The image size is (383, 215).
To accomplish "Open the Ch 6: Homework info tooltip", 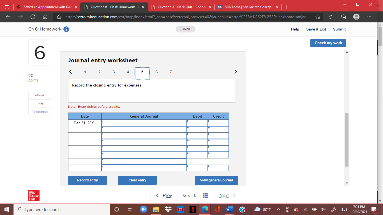I will click(66, 29).
